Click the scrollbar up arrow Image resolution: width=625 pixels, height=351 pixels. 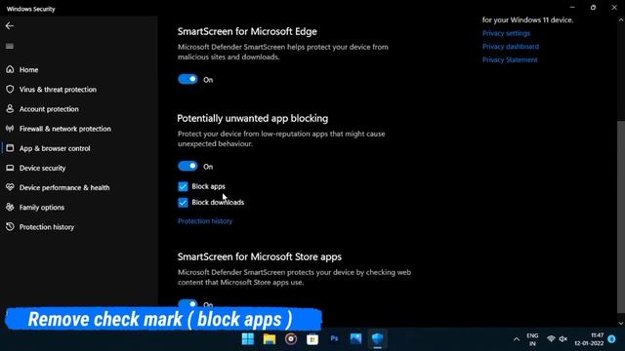(x=621, y=19)
